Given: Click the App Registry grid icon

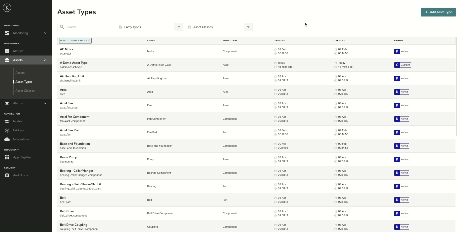Looking at the screenshot, I should [x=7, y=157].
